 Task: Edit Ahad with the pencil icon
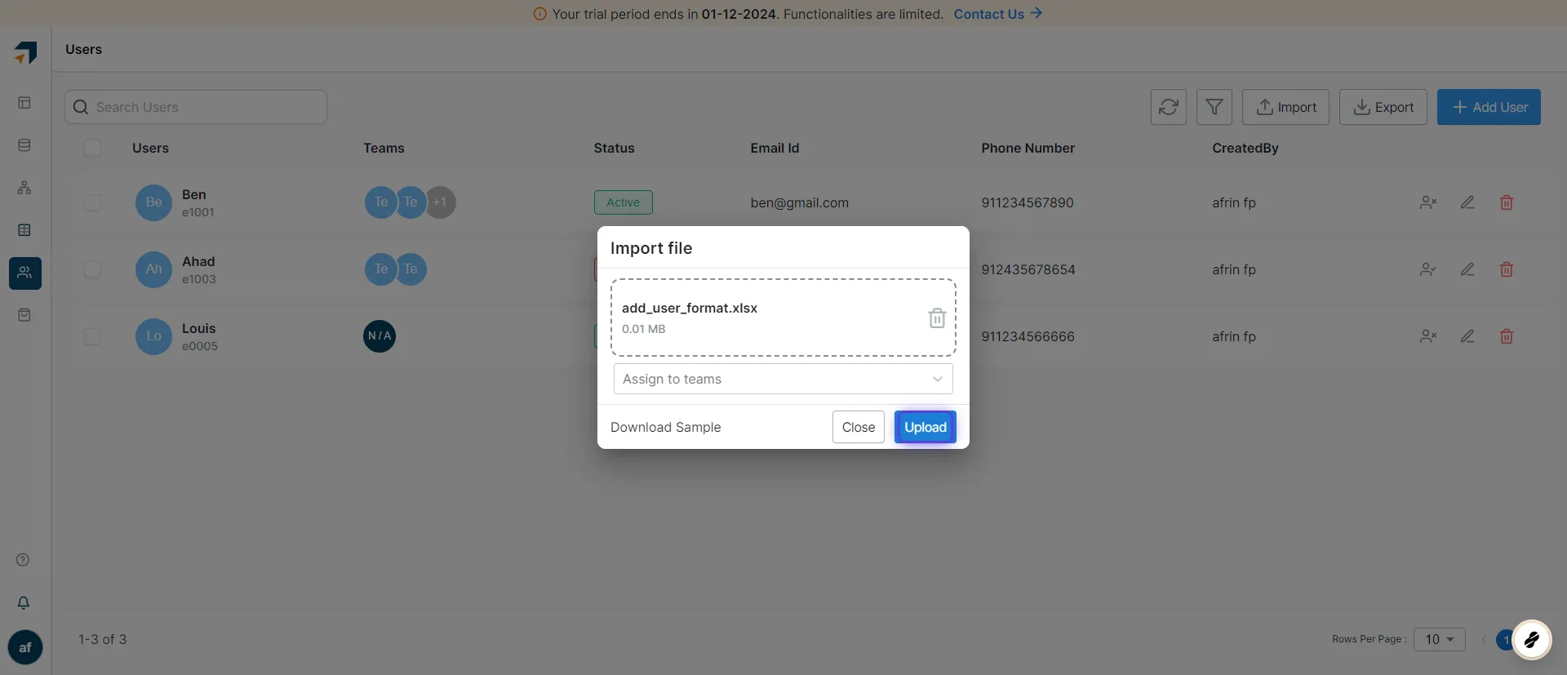[x=1467, y=269]
